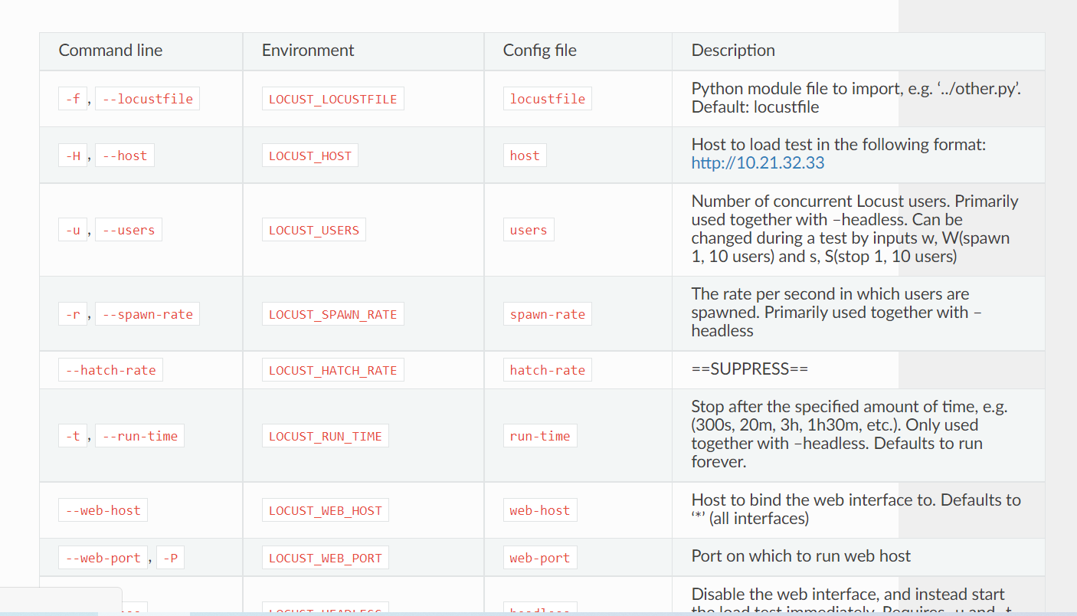Select the LOCUST_HATCH_RATE environment variable
The image size is (1077, 616).
pos(332,369)
